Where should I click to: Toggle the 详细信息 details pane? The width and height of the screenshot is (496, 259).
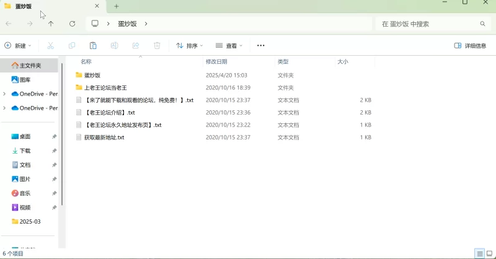(471, 46)
